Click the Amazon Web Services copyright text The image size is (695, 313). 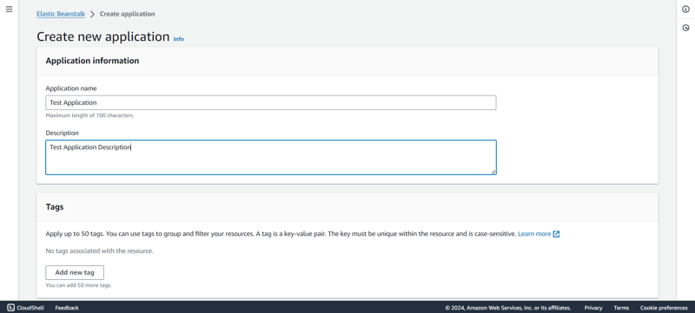click(508, 308)
